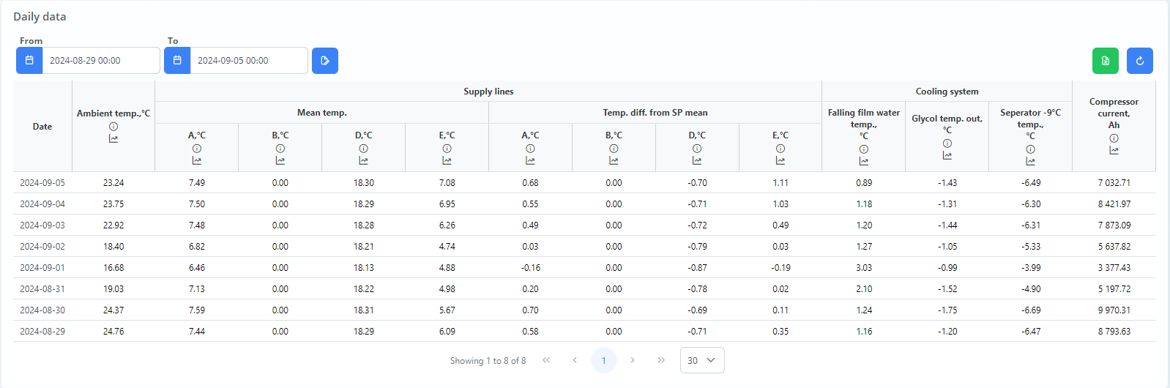Click calendar icon for From date
The height and width of the screenshot is (388, 1170).
[29, 61]
